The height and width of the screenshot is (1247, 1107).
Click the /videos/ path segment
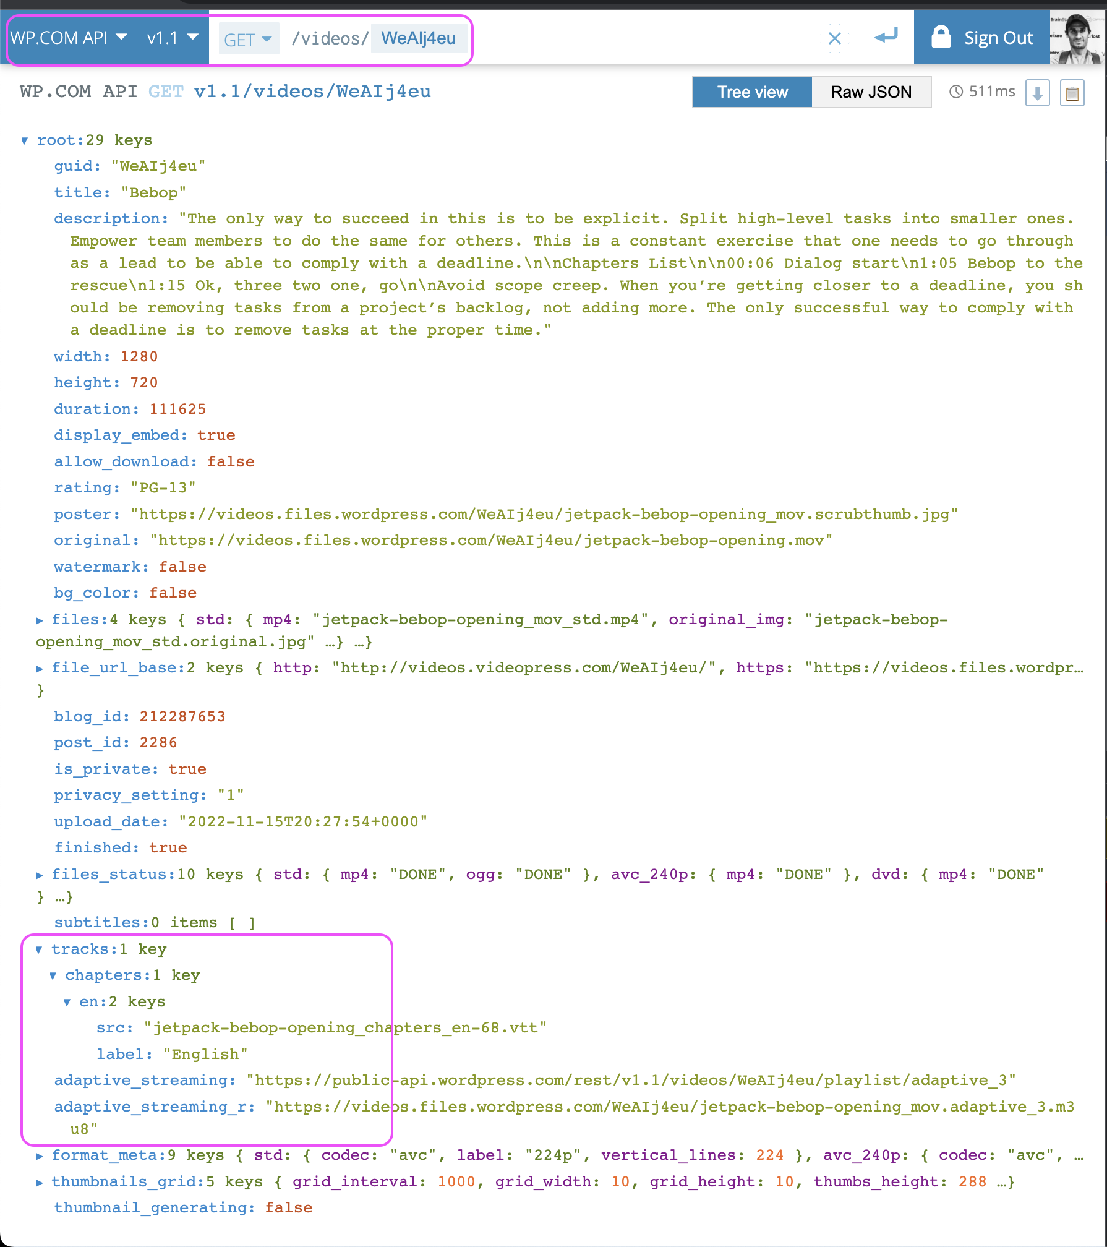tap(330, 38)
